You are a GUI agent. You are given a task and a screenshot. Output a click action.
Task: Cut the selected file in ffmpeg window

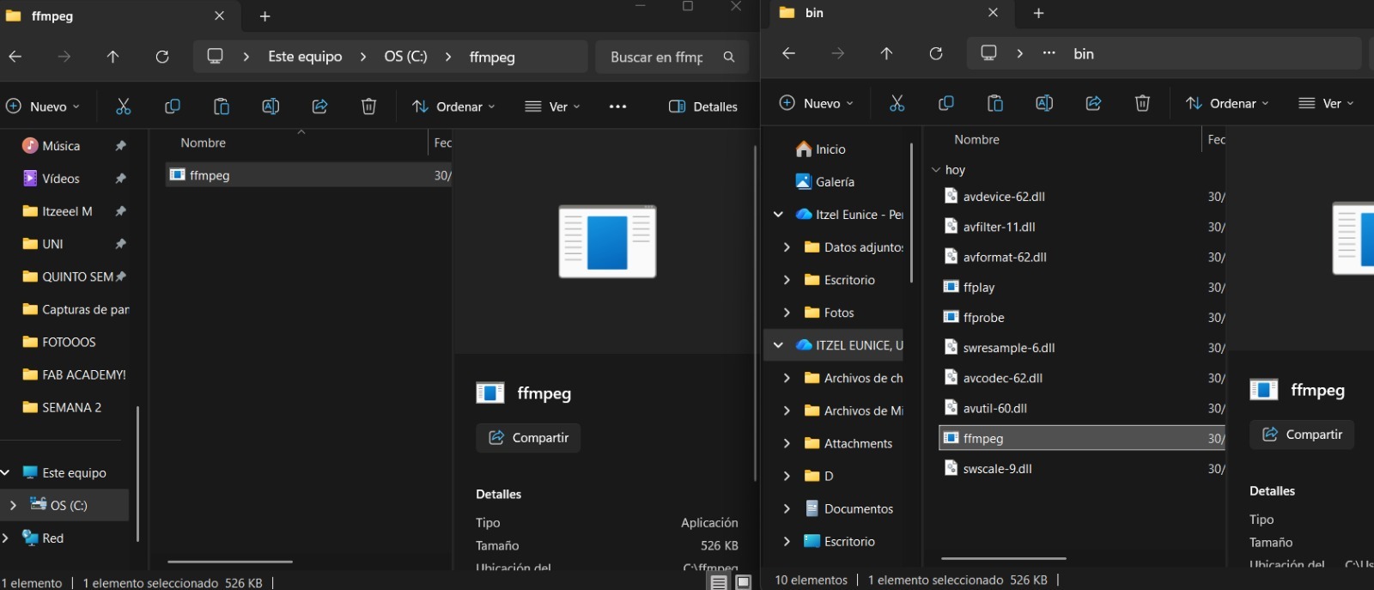pyautogui.click(x=124, y=106)
